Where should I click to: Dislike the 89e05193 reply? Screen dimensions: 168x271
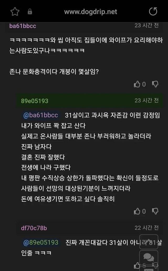[x=155, y=211]
